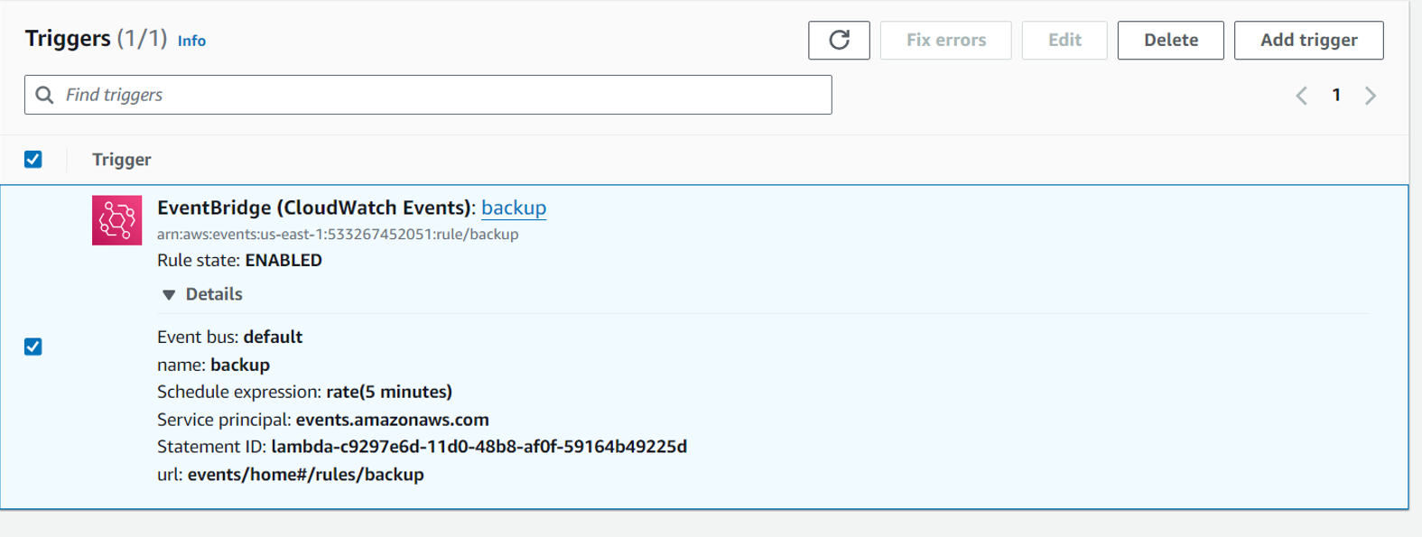1422x537 pixels.
Task: Click the pink EventBridge service icon
Action: click(117, 220)
